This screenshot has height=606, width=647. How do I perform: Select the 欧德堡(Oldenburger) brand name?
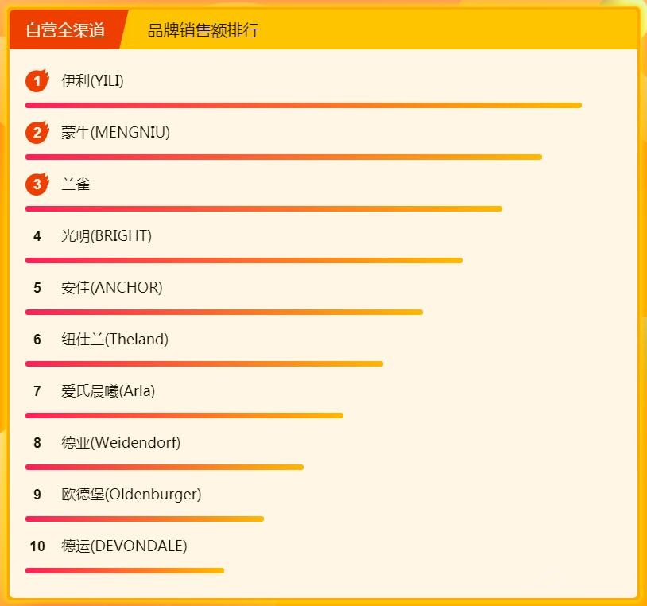click(x=131, y=495)
